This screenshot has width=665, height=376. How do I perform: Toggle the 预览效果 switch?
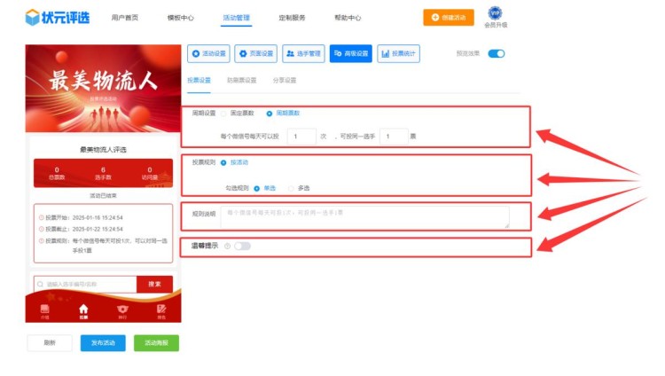coord(497,54)
